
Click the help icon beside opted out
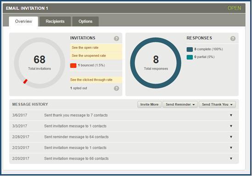coord(116,88)
